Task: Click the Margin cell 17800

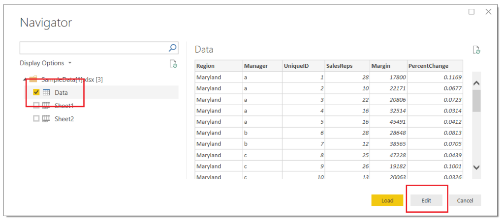Action: pyautogui.click(x=388, y=77)
